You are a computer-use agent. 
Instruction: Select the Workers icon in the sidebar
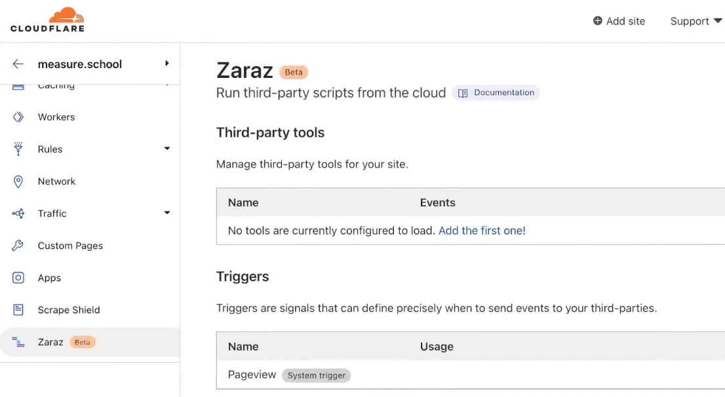click(x=19, y=117)
